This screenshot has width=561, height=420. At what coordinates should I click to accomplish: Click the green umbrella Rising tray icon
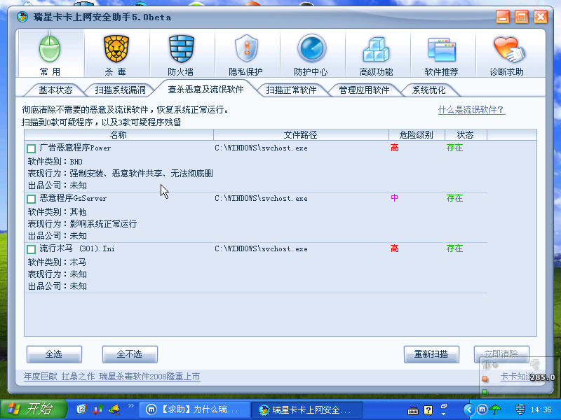(496, 409)
